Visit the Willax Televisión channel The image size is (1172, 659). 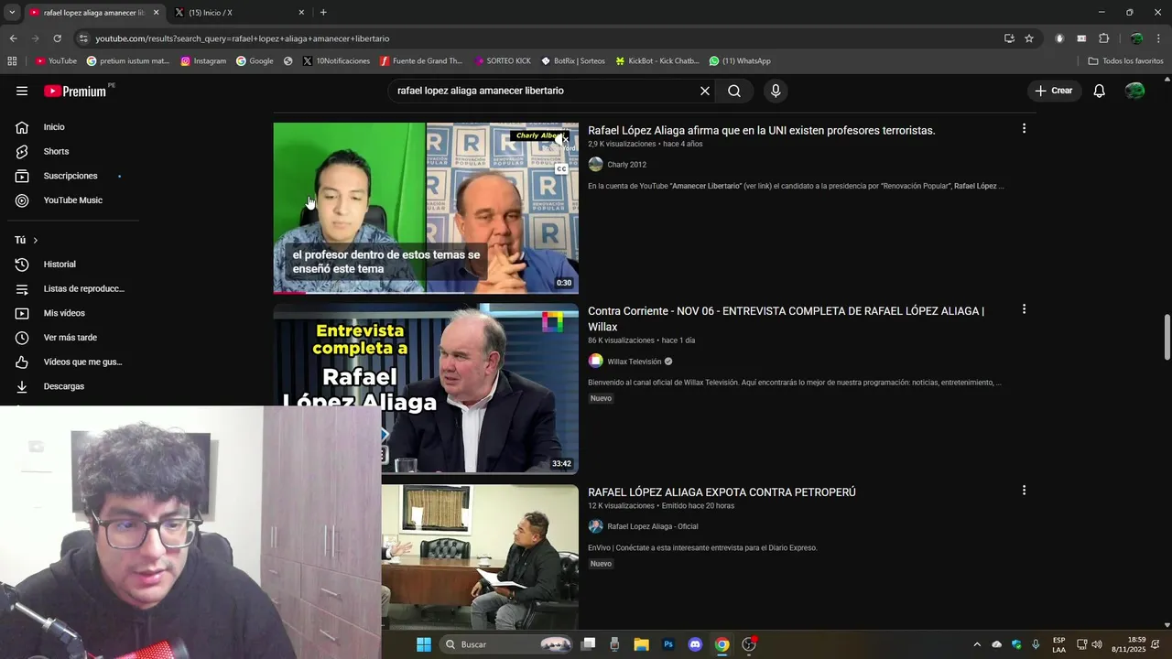(x=634, y=362)
